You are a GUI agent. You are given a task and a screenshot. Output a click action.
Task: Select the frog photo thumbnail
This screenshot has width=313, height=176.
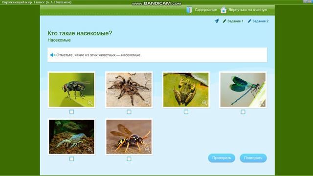tap(186, 90)
